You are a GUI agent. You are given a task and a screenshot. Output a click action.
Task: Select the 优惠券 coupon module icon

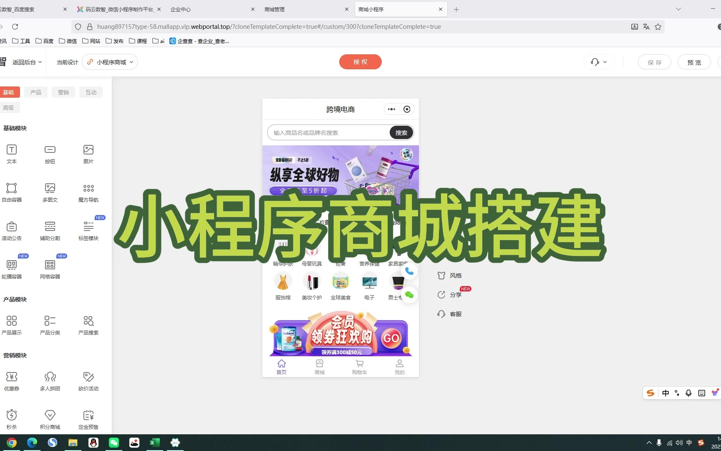pos(12,377)
